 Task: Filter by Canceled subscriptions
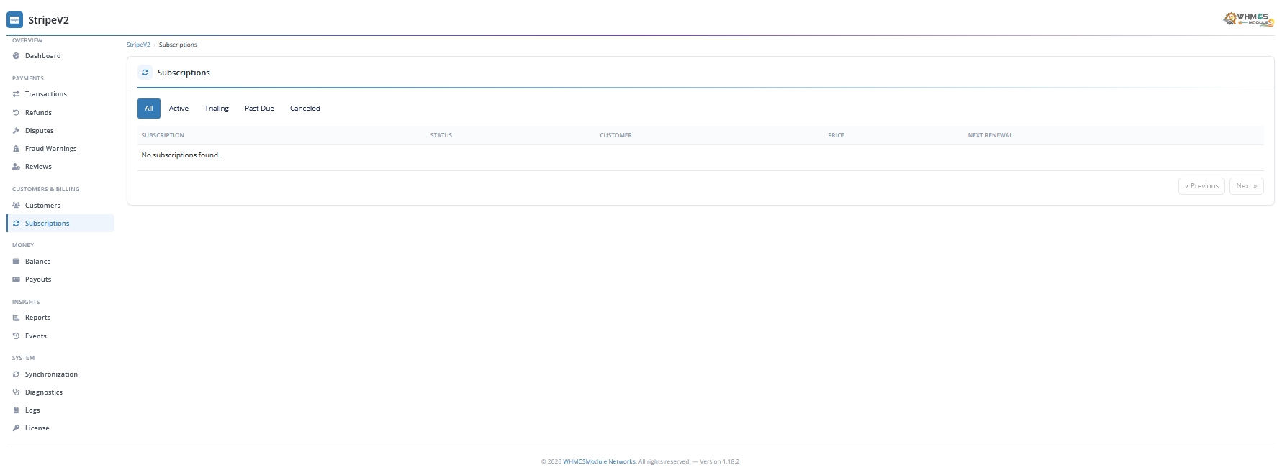[305, 109]
